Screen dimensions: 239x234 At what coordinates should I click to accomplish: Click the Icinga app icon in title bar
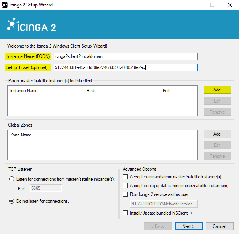click(x=5, y=5)
